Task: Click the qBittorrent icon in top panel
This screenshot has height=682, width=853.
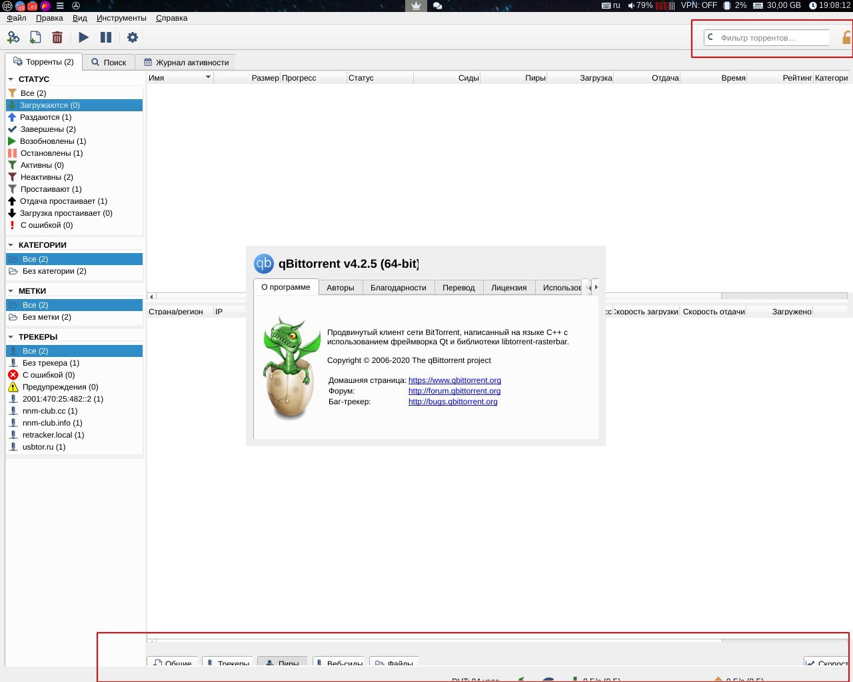Action: click(7, 5)
